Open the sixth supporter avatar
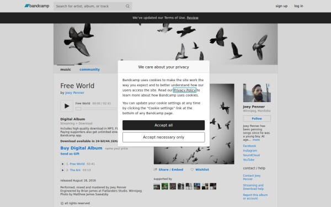 point(197,187)
